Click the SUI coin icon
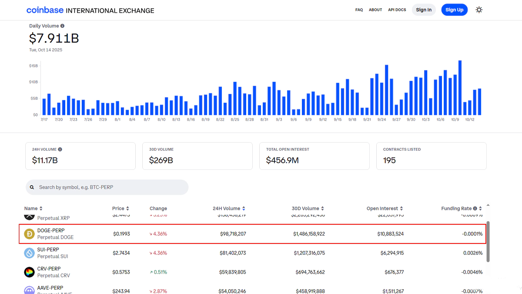Screen dimensions: 522x294 [x=29, y=253]
